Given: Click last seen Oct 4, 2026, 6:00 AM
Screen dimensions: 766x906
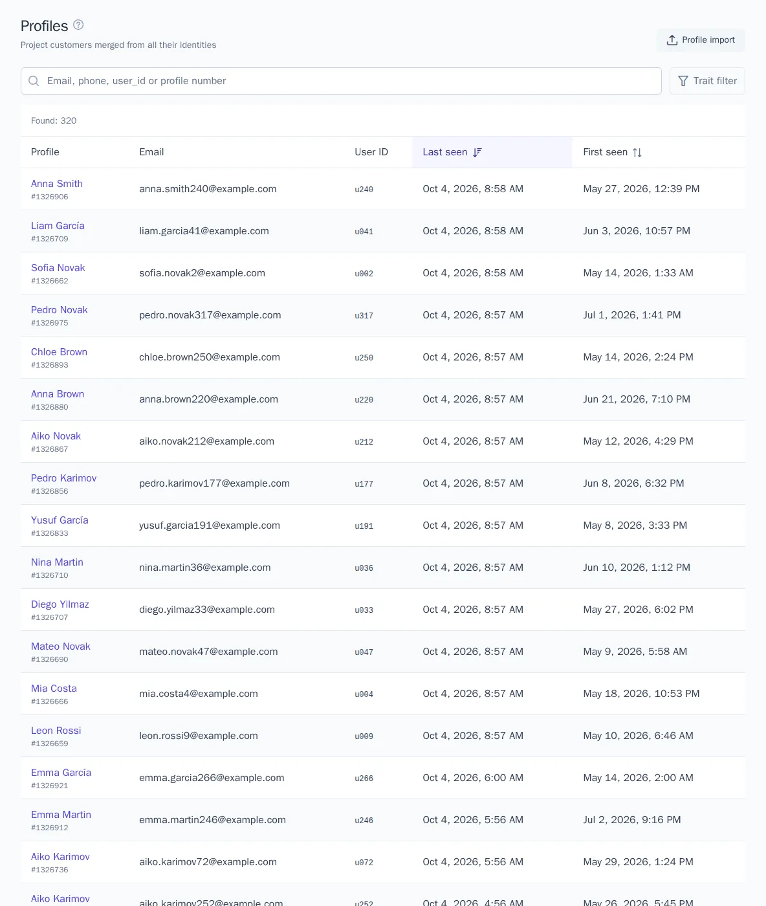Looking at the screenshot, I should pyautogui.click(x=473, y=778).
